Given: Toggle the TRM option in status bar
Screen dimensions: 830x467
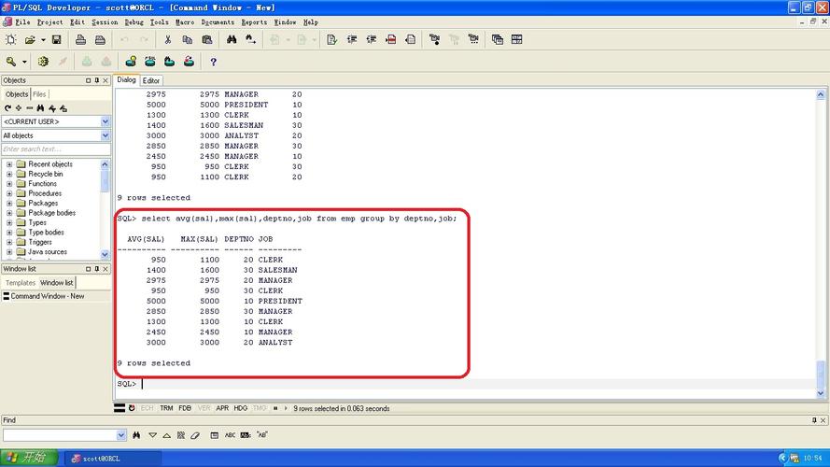Looking at the screenshot, I should point(166,408).
